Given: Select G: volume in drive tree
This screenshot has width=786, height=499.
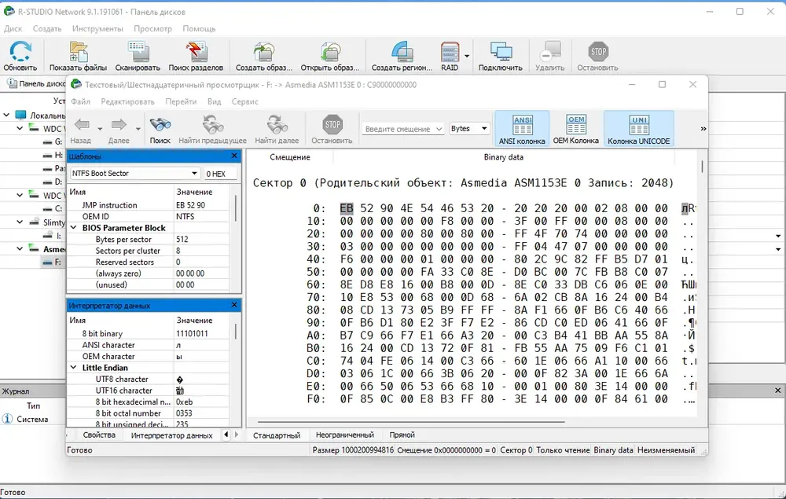Looking at the screenshot, I should click(x=53, y=141).
